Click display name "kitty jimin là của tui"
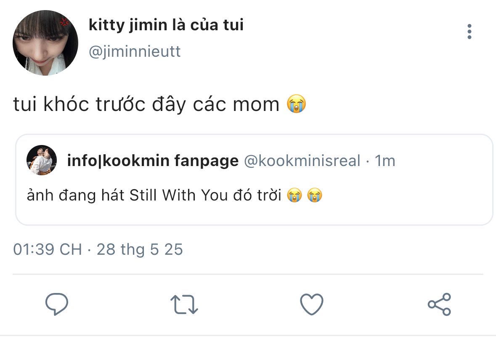 (x=166, y=25)
